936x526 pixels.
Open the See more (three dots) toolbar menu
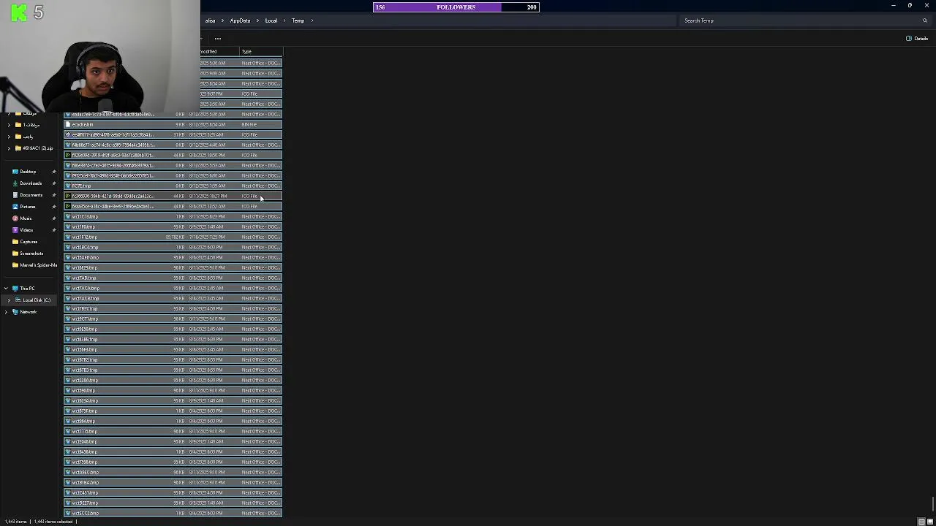[218, 39]
